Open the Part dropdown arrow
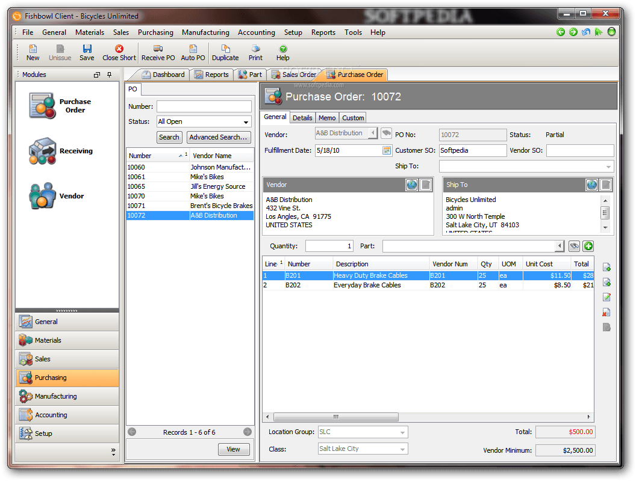636x481 pixels. coord(560,246)
